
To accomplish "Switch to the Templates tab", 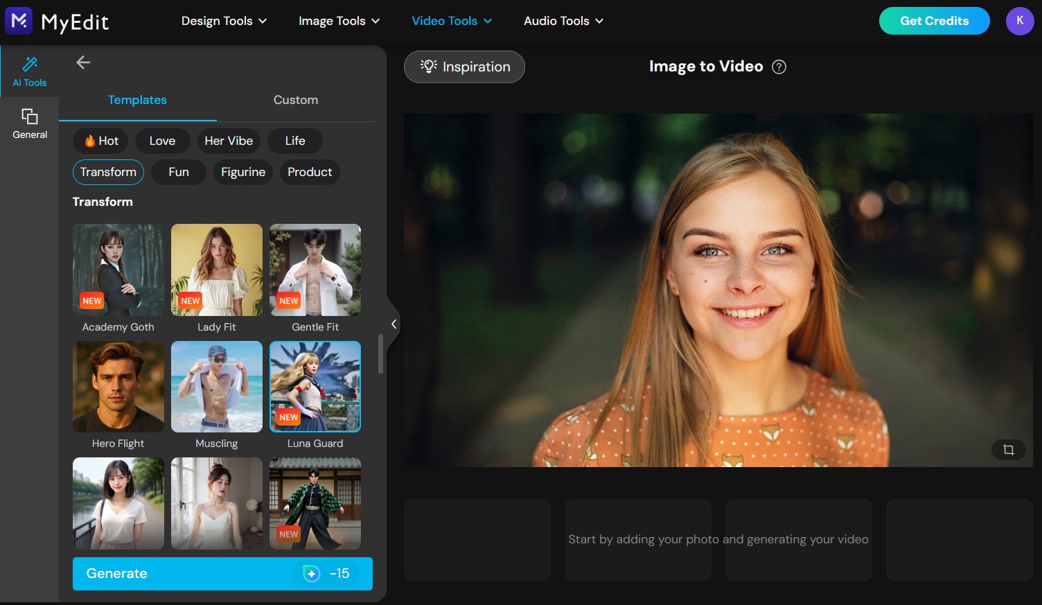I will (137, 100).
